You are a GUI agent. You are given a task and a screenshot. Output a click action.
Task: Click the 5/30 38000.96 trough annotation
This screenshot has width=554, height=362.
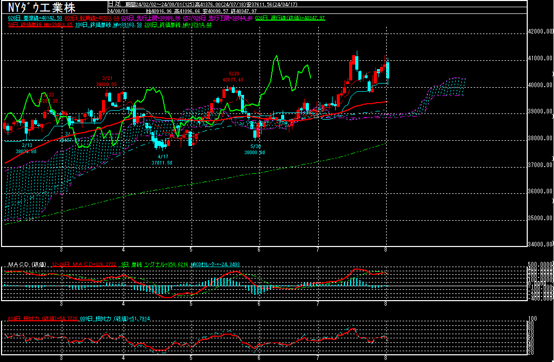pyautogui.click(x=255, y=150)
